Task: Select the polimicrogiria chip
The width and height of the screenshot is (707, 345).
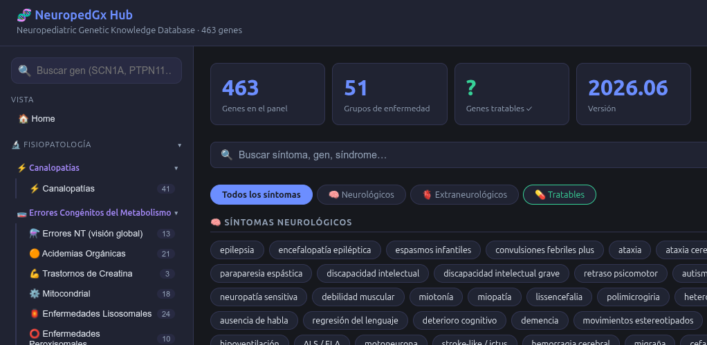Action: click(634, 297)
